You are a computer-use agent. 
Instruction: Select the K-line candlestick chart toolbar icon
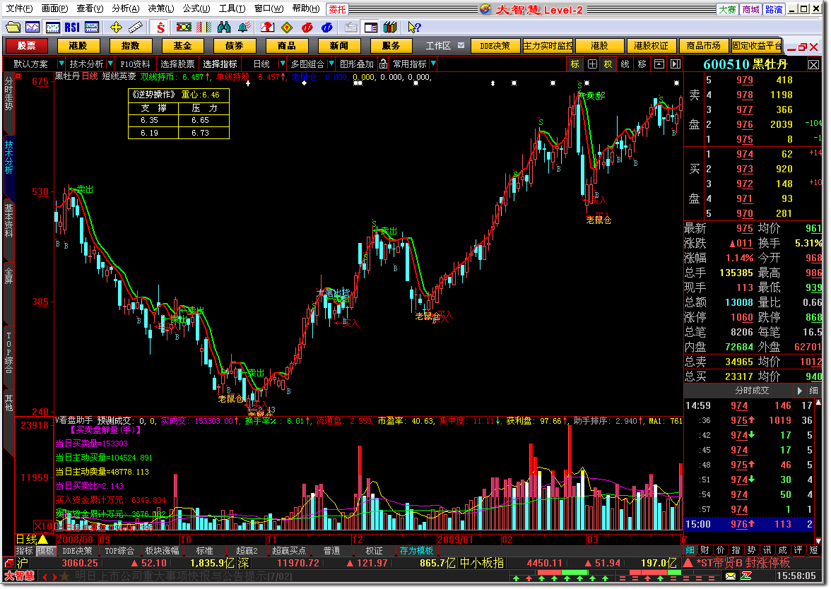coord(52,27)
